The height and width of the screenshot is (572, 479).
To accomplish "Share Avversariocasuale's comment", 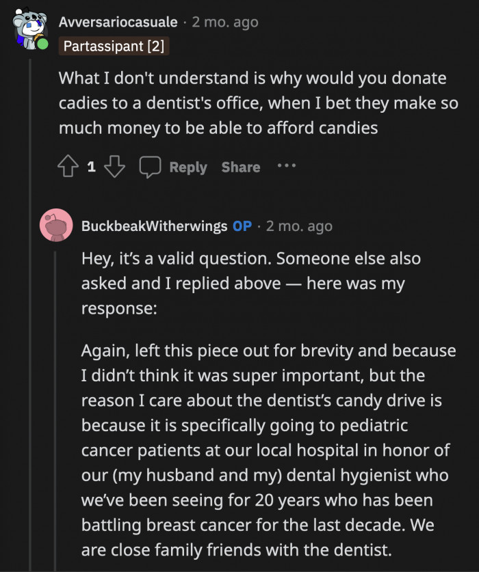I will tap(240, 167).
